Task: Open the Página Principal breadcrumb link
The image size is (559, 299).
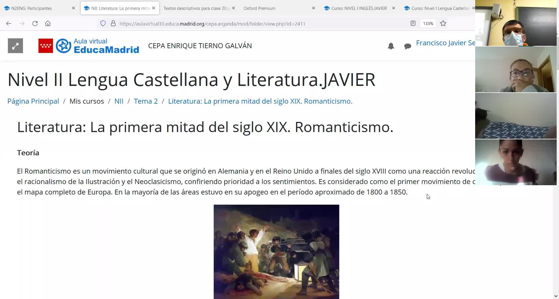Action: click(x=33, y=101)
